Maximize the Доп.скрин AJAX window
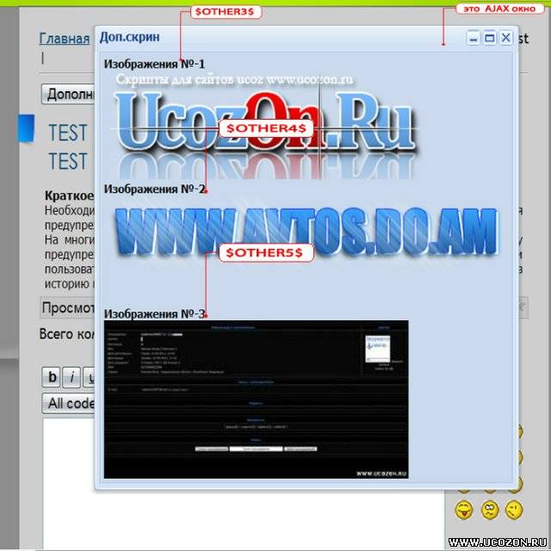This screenshot has width=551, height=551. pyautogui.click(x=490, y=38)
